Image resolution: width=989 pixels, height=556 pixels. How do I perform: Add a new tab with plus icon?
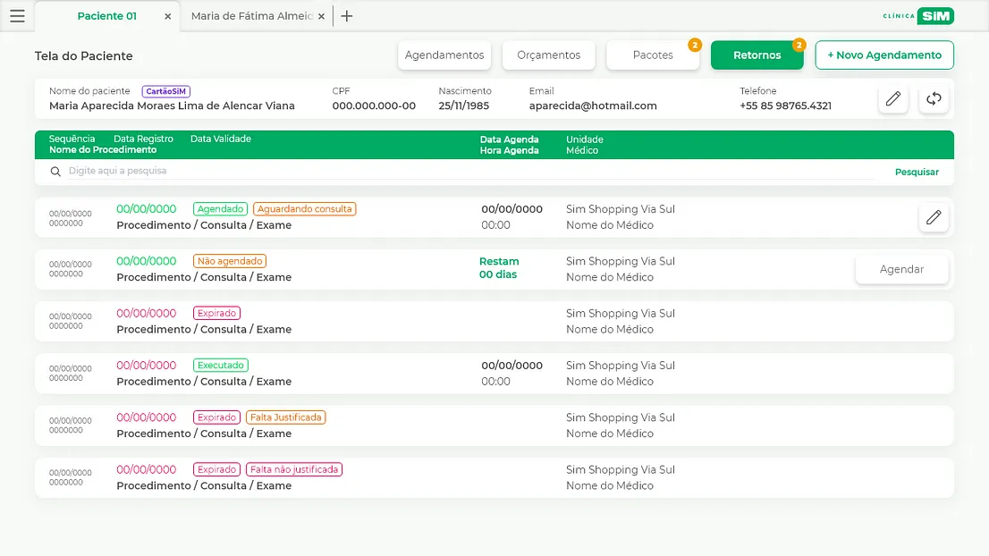click(x=347, y=16)
